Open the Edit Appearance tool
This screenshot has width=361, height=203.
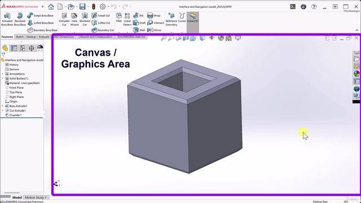[221, 38]
